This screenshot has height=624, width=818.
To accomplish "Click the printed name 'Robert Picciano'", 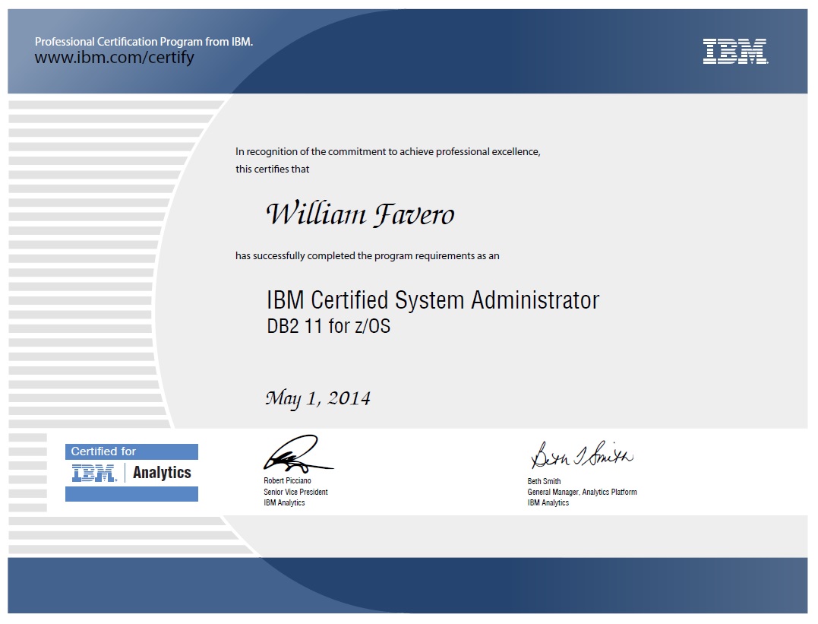I will tap(287, 480).
